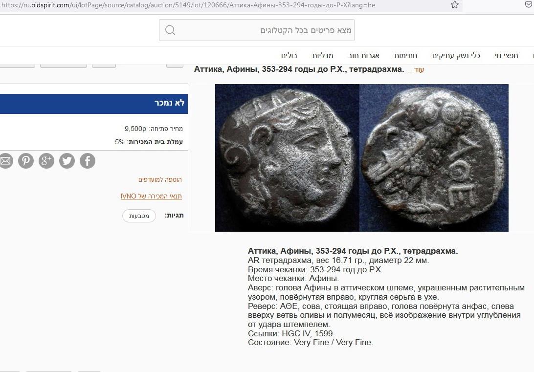Image resolution: width=534 pixels, height=372 pixels.
Task: Click the Google Plus share icon
Action: pos(46,161)
